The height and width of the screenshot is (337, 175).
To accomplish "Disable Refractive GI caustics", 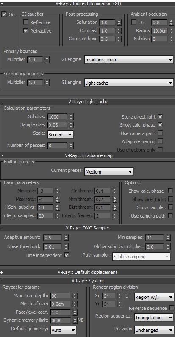I will pyautogui.click(x=25, y=31).
